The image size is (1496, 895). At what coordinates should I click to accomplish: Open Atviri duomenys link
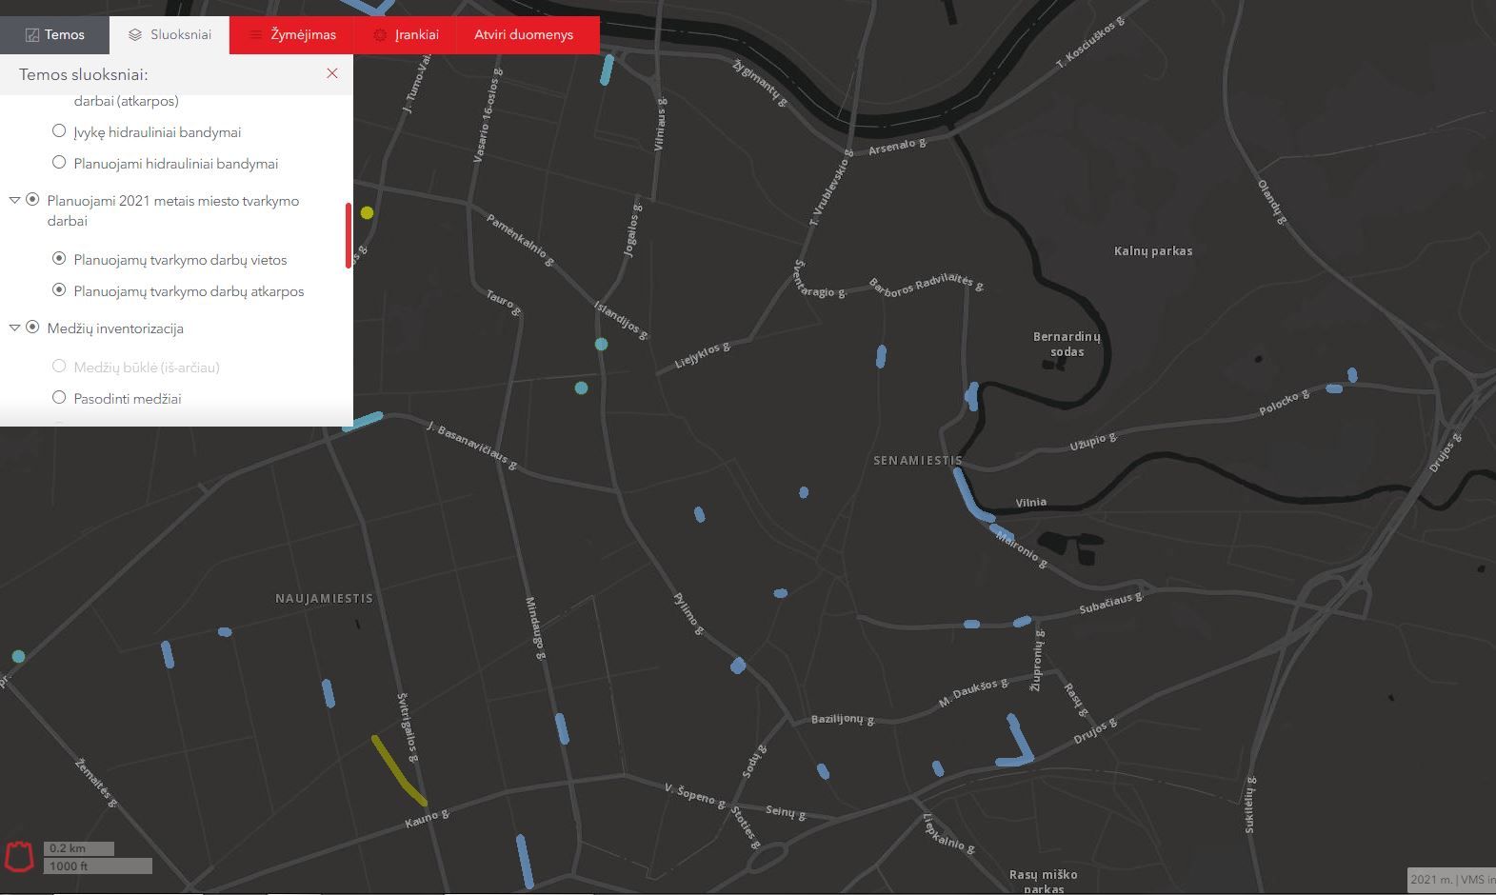point(524,34)
